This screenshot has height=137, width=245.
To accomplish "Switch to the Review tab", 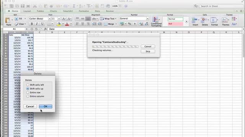I will (x=110, y=11).
